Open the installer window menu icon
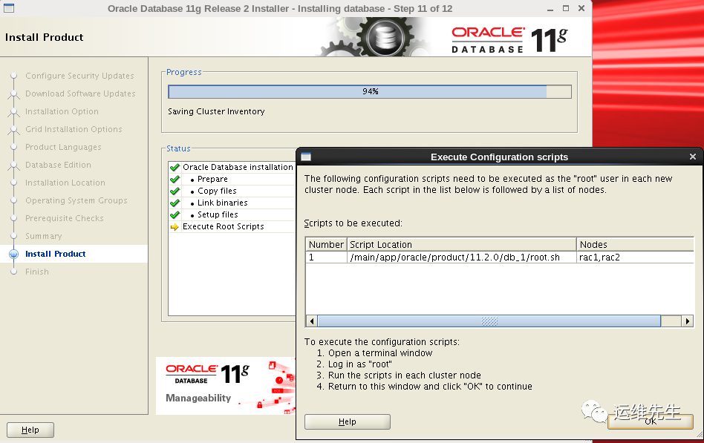The image size is (704, 443). (x=8, y=8)
